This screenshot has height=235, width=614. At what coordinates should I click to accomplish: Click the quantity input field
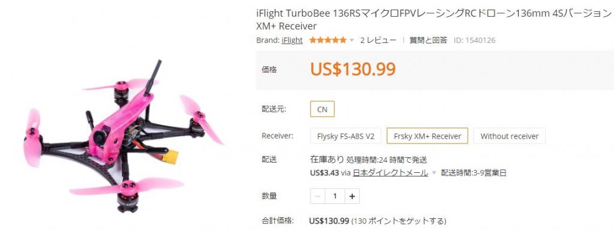(x=335, y=196)
